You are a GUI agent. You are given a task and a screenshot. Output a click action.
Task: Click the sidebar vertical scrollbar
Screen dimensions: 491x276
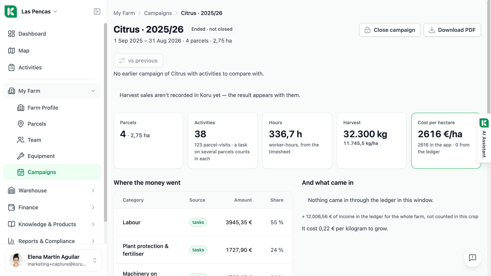(x=105, y=123)
